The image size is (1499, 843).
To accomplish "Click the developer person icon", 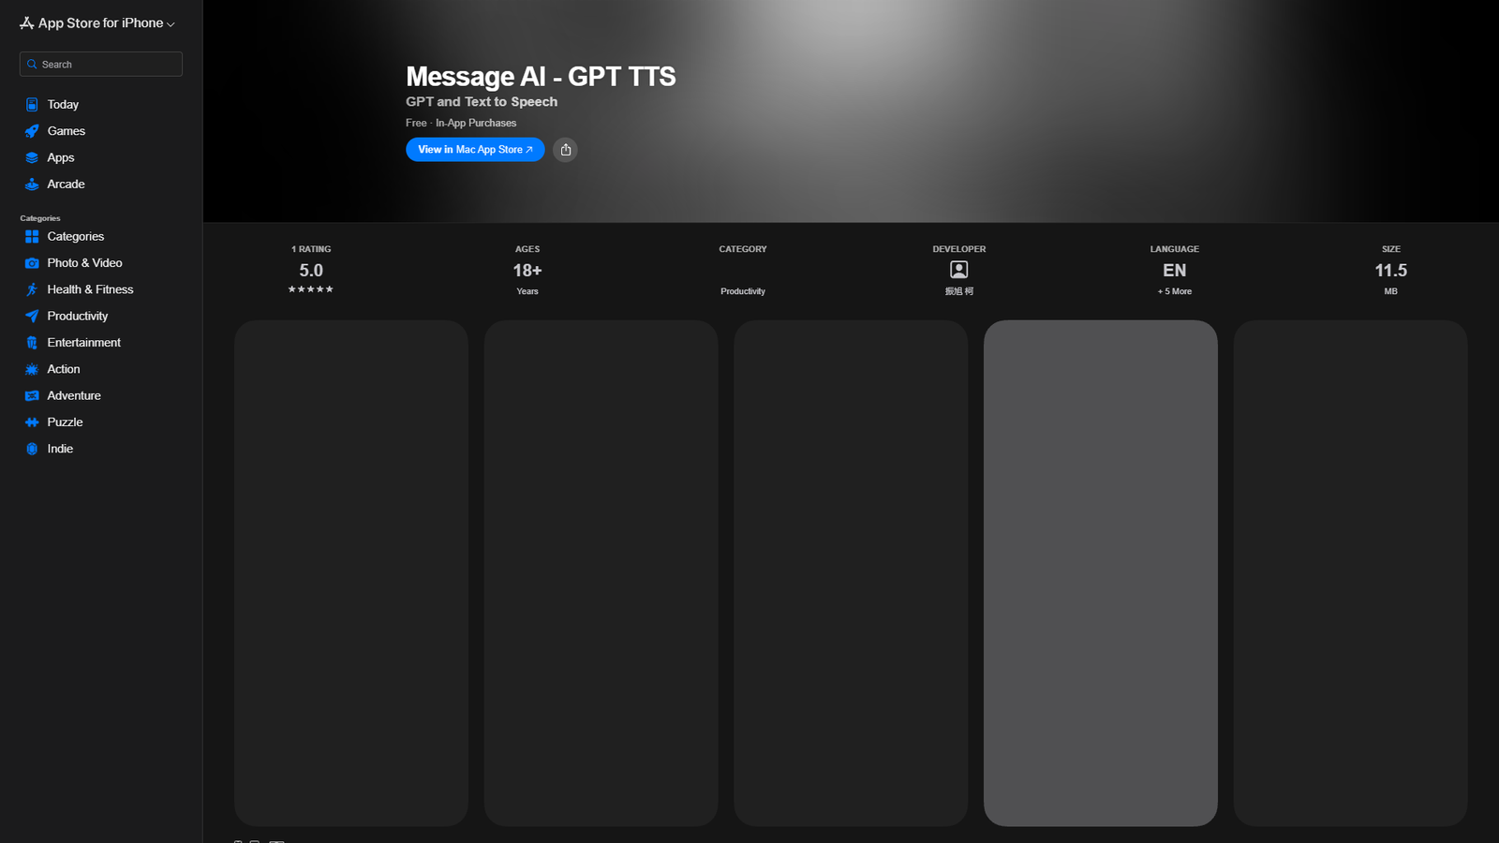I will pyautogui.click(x=959, y=270).
